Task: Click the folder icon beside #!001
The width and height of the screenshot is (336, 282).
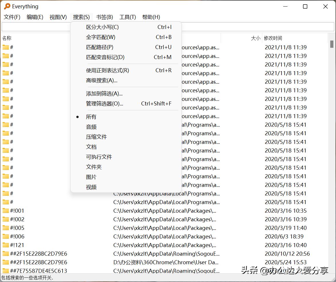Action: [x=5, y=211]
